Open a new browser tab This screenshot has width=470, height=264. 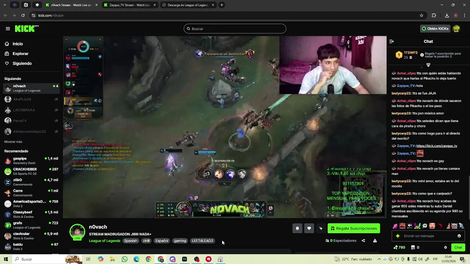point(222,5)
